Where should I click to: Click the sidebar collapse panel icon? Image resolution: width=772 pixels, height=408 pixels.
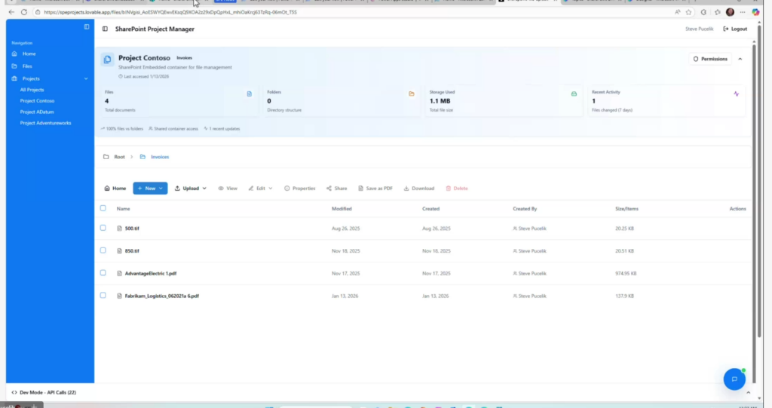[x=87, y=27]
